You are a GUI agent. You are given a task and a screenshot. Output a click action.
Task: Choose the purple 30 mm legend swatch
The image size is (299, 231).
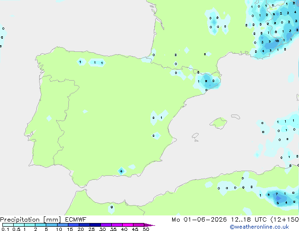(106, 225)
